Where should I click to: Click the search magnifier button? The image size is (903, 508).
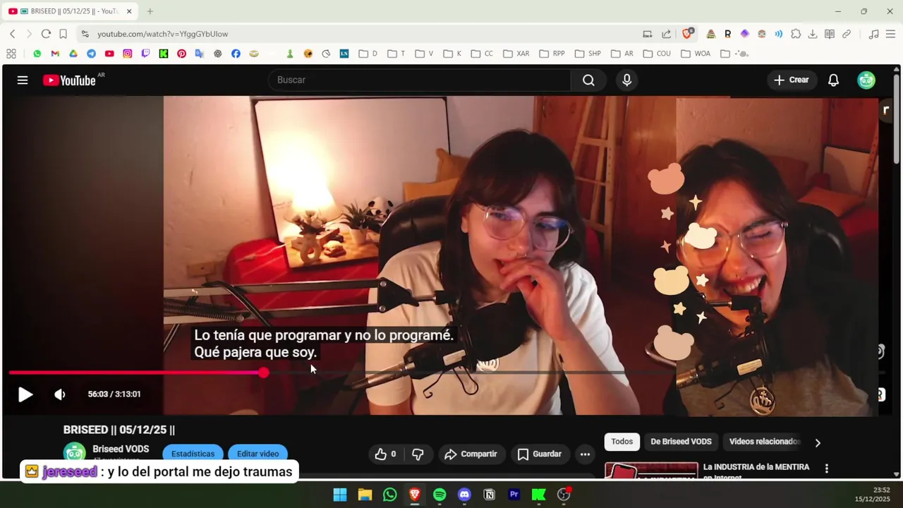coord(588,80)
